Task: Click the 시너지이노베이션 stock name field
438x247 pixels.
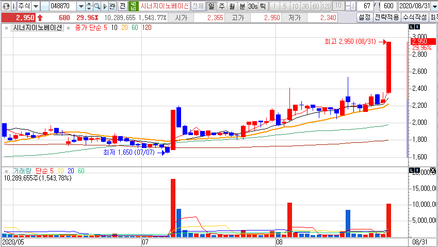Action: (165, 6)
